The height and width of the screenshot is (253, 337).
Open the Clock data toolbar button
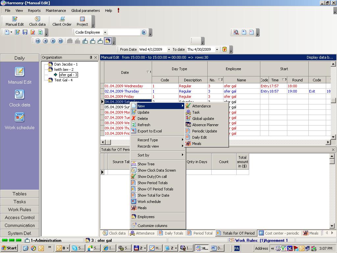[x=37, y=21]
